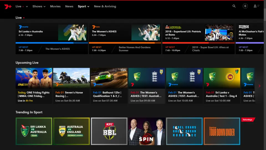Viewport: 266px width, 150px height.
Task: Open the Upcoming Live heading
Action: [x=27, y=62]
